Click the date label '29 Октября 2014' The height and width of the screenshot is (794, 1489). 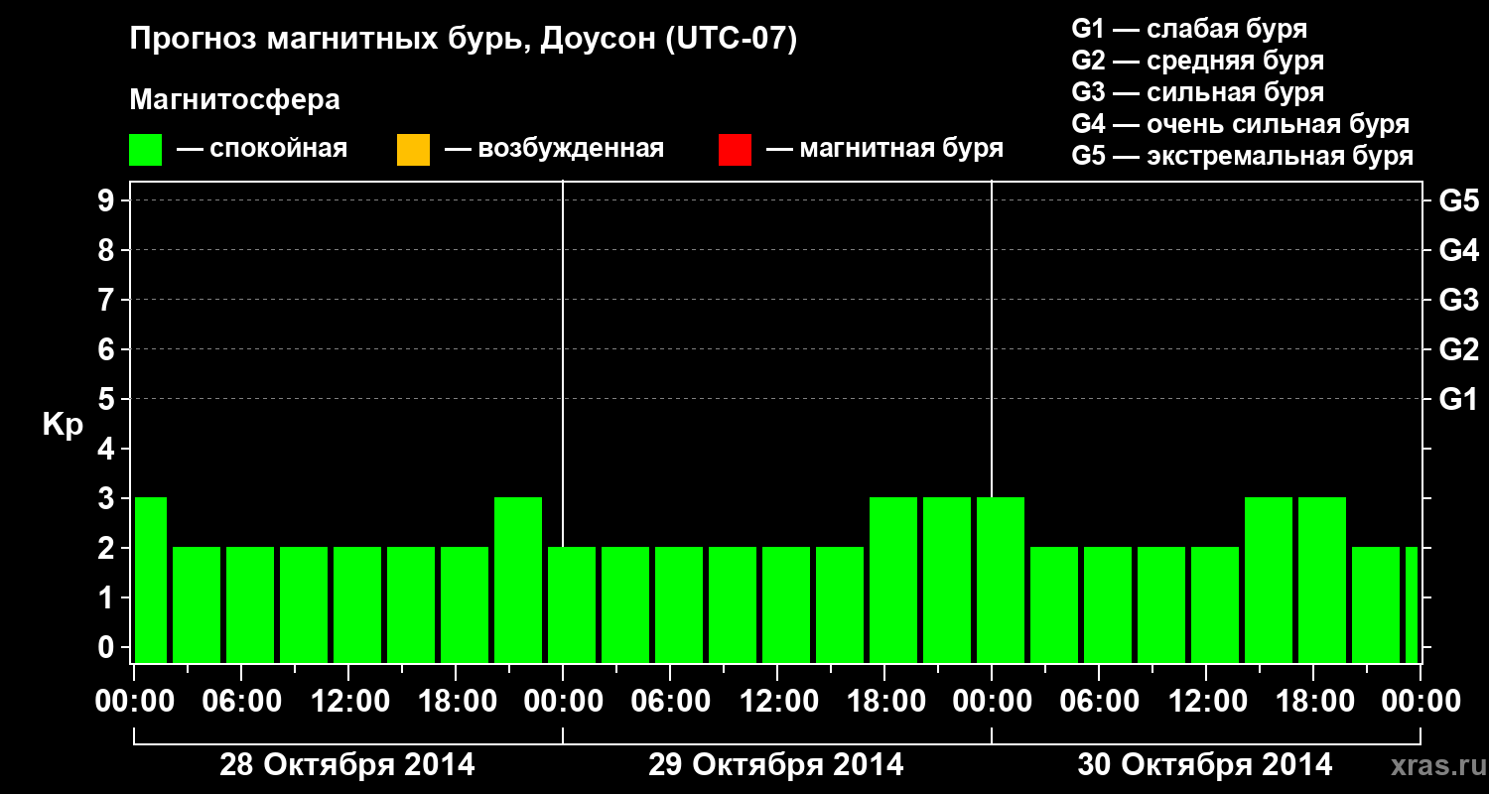tap(776, 765)
